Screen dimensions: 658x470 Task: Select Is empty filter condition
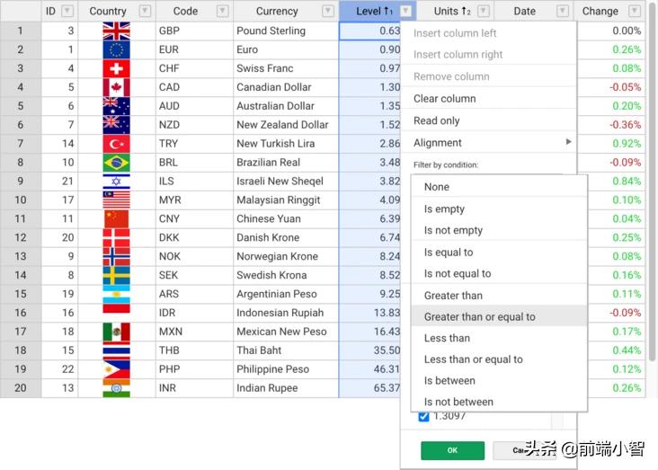point(499,209)
